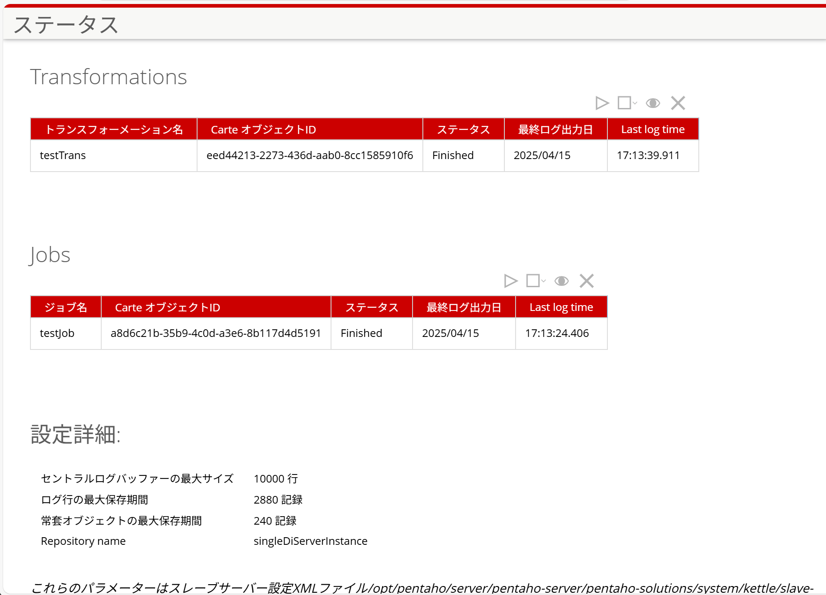Click ステータス header in Jobs table
This screenshot has width=826, height=595.
[372, 307]
